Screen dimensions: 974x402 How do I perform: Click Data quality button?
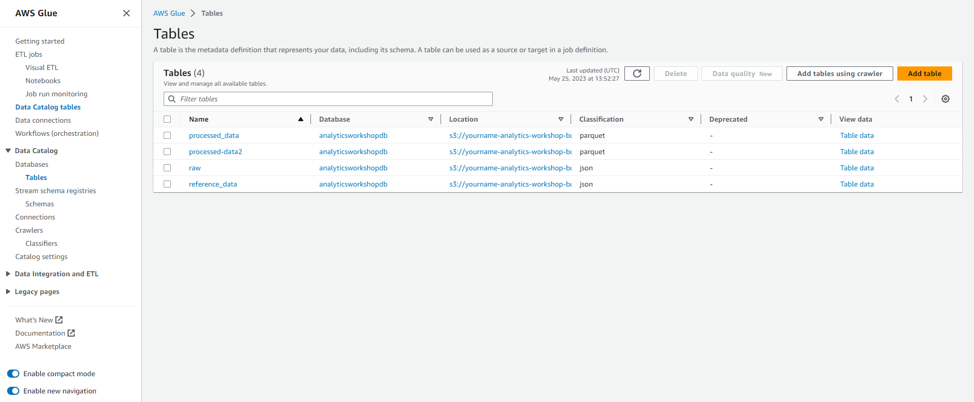(x=742, y=74)
